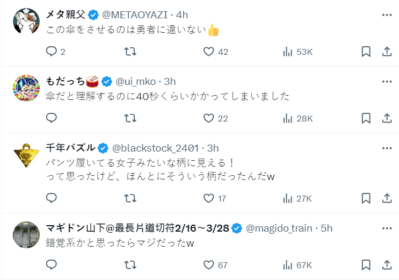
Task: Repost the @magido_train tweet
Action: (130, 265)
